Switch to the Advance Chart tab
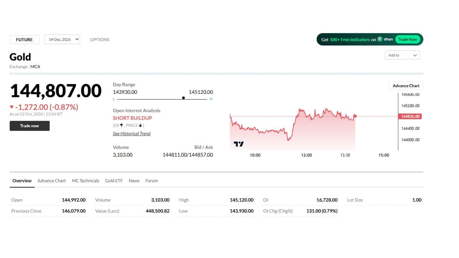This screenshot has width=459, height=258. click(x=52, y=181)
